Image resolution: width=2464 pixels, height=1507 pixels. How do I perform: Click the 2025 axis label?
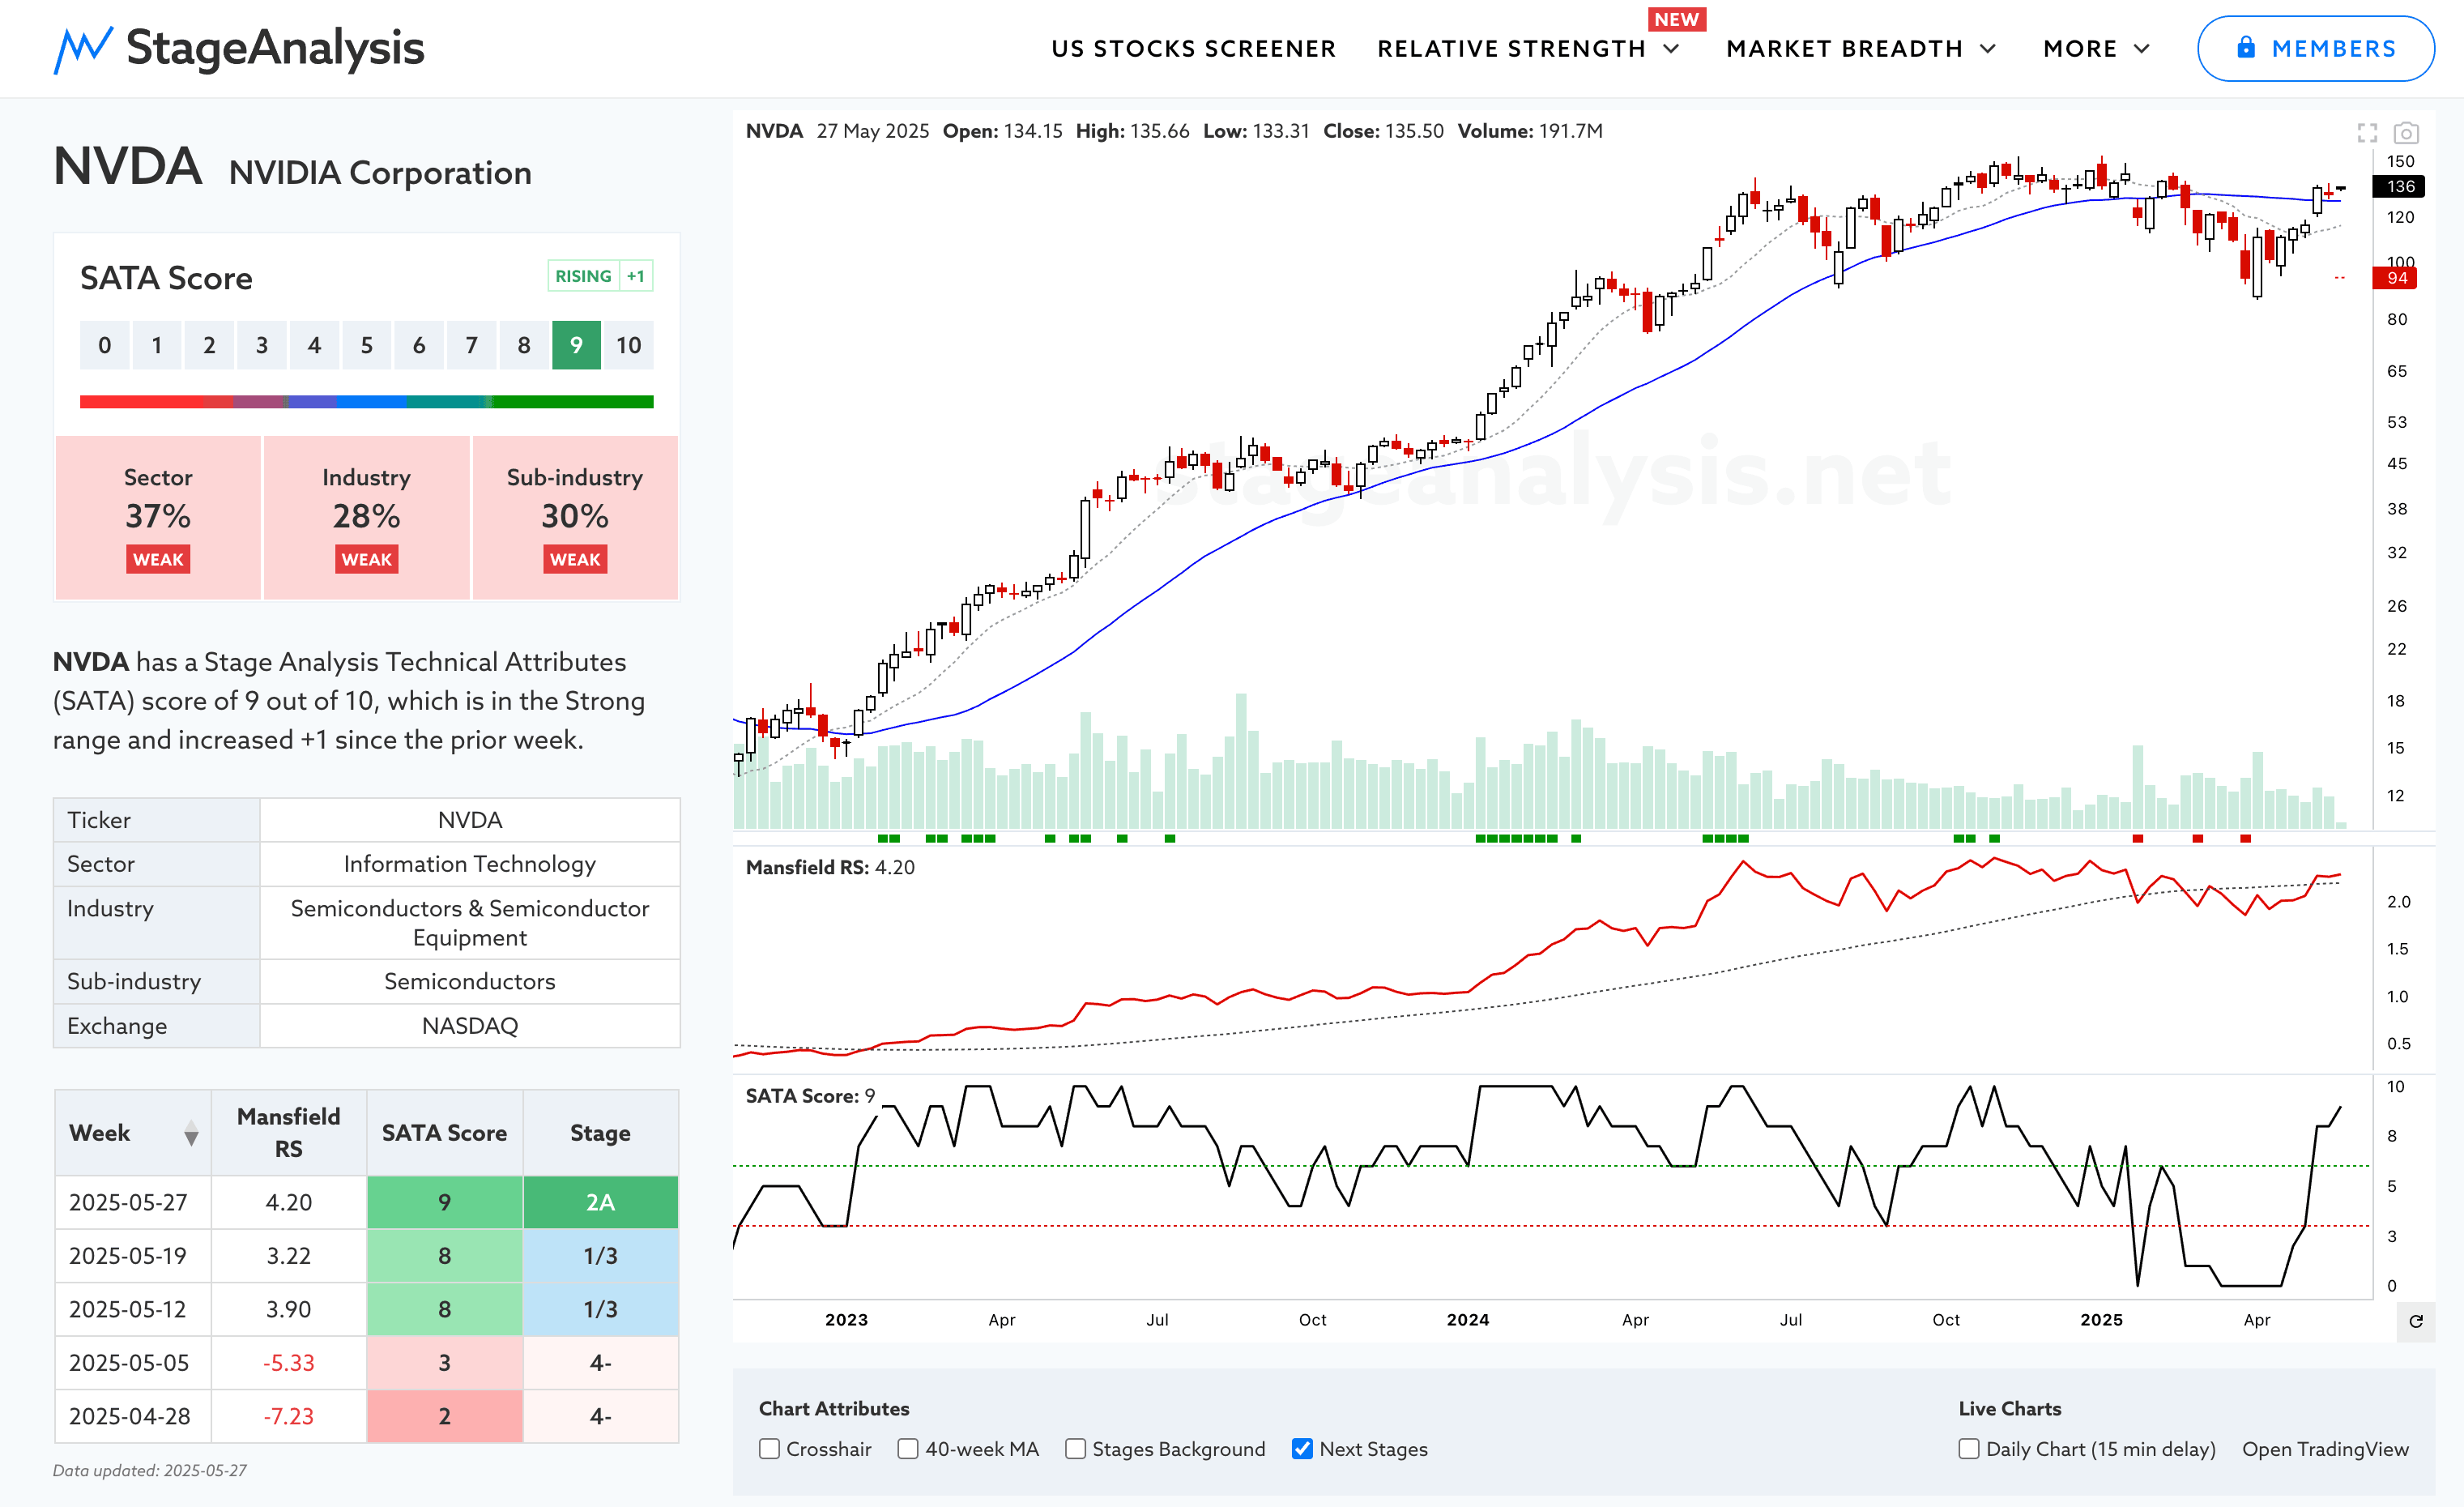click(x=2101, y=1320)
